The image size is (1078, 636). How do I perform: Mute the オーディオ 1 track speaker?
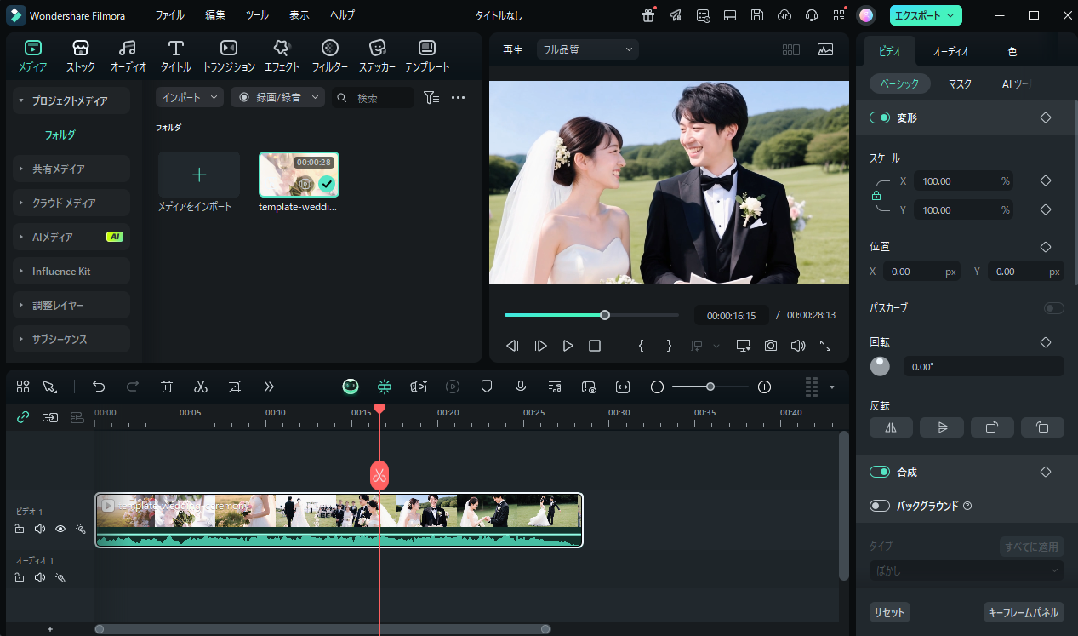point(40,577)
